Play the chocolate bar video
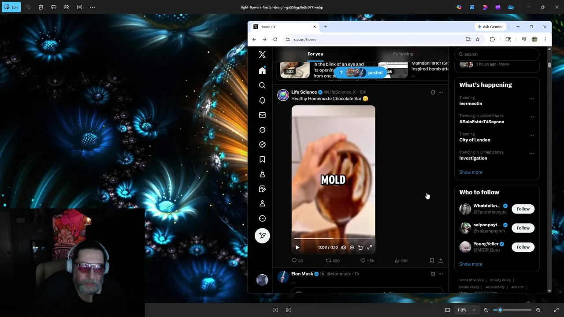Image resolution: width=564 pixels, height=317 pixels. 297,247
